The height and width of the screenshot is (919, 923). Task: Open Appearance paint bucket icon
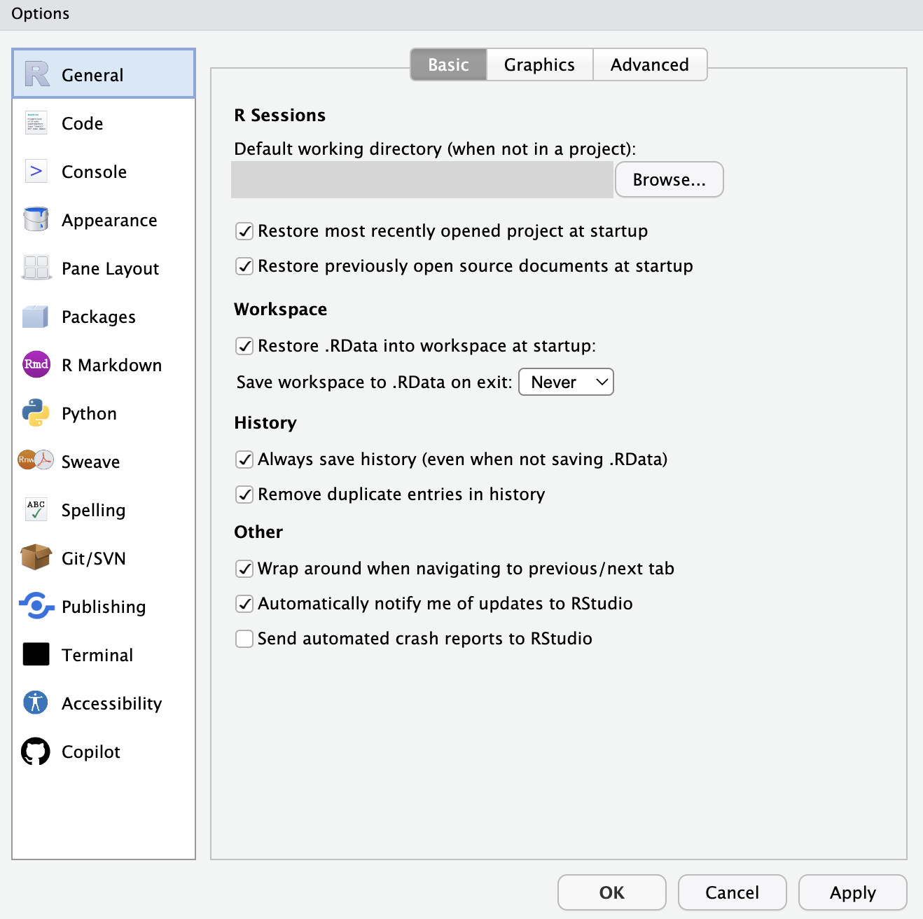[36, 219]
